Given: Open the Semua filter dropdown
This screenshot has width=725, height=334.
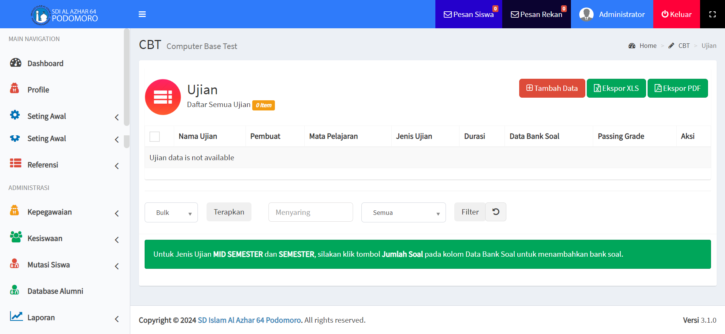Looking at the screenshot, I should (x=403, y=213).
